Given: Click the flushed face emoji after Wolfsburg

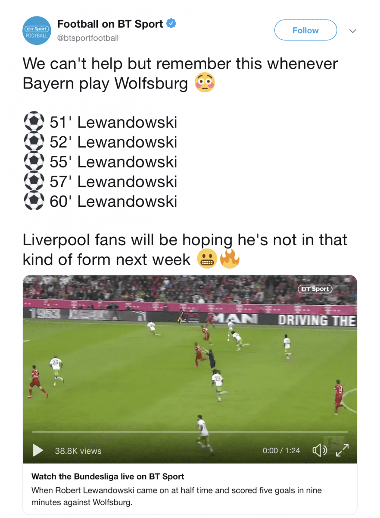Looking at the screenshot, I should pos(205,82).
